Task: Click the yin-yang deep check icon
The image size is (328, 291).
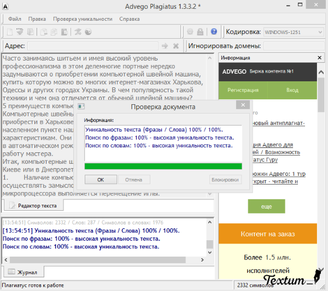Action: coord(88,32)
